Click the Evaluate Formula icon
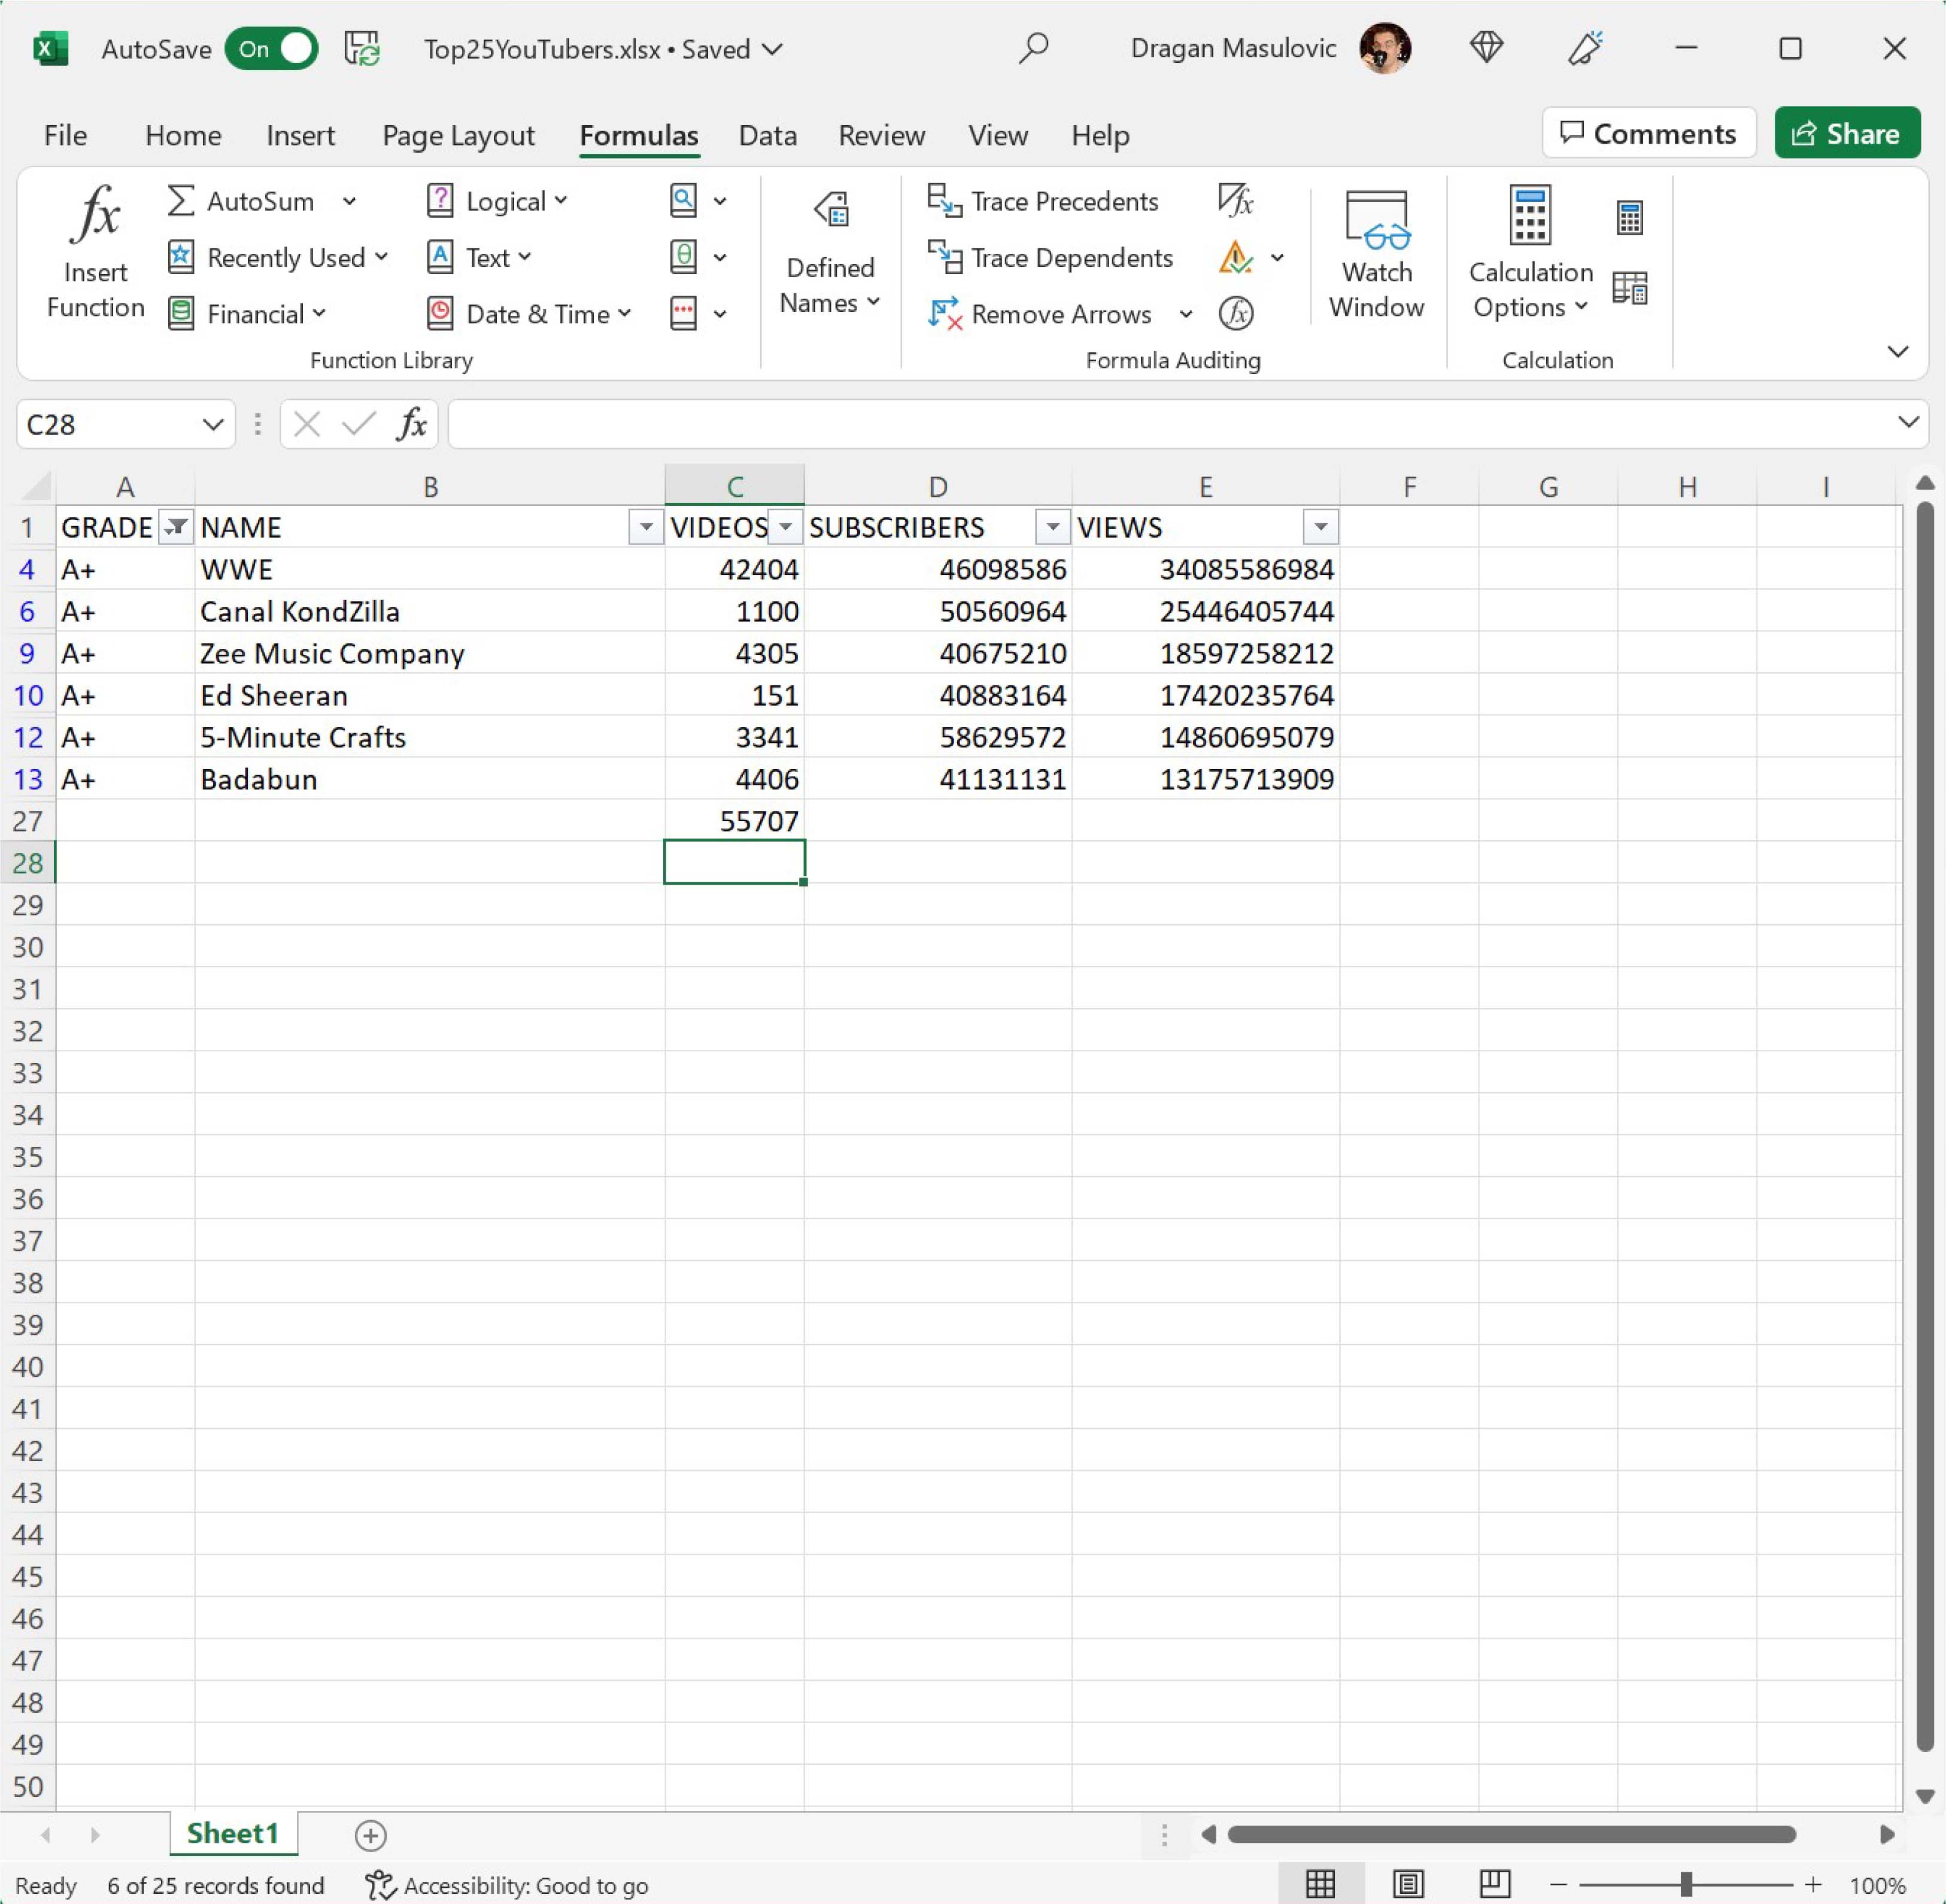Viewport: 1946px width, 1904px height. (1236, 314)
